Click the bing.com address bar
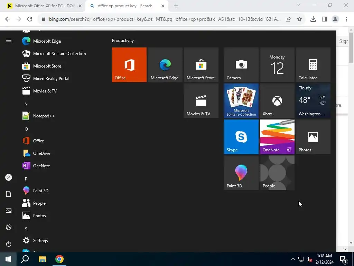 (165, 19)
